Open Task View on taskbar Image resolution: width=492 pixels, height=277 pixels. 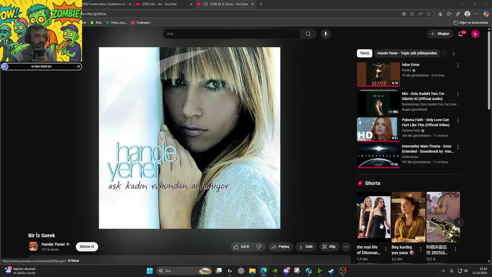219,271
